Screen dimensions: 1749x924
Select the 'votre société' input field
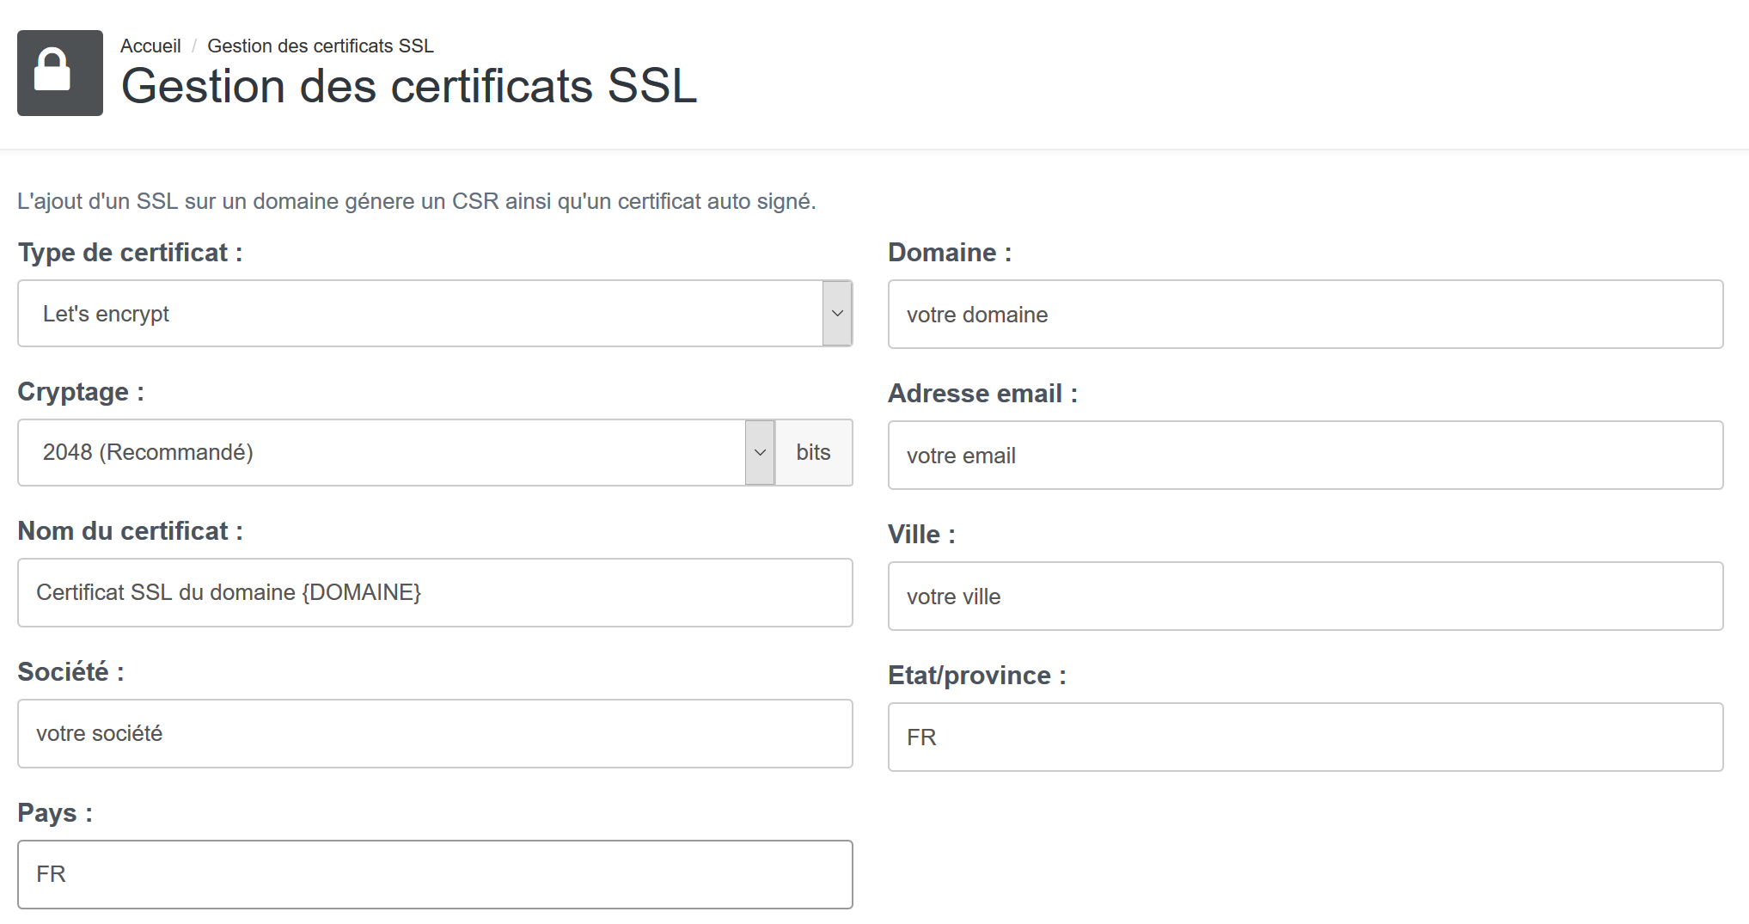(434, 733)
